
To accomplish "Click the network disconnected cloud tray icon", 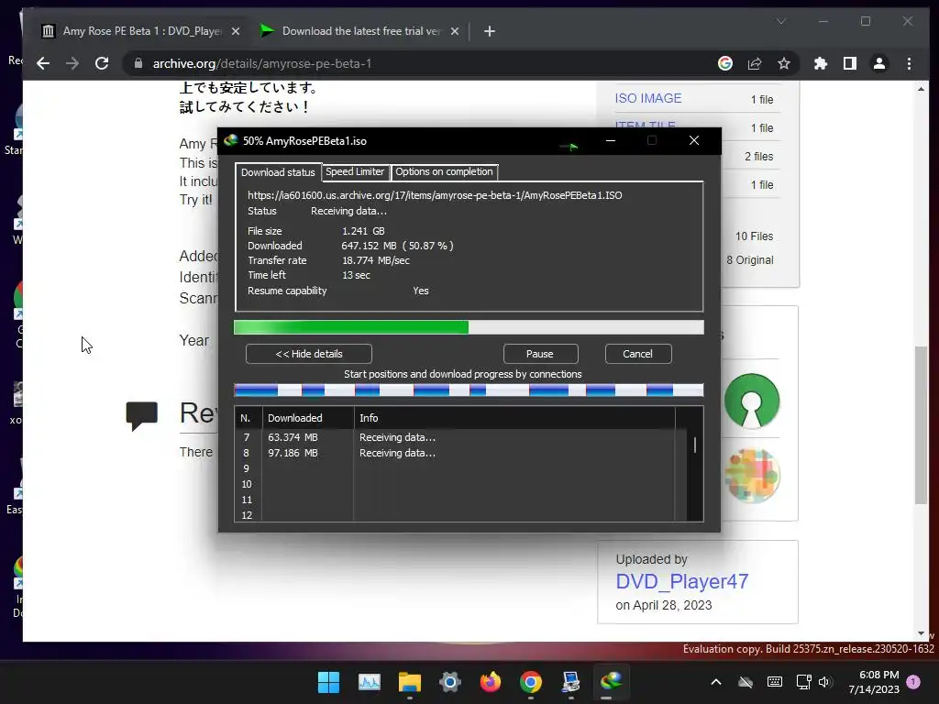I will click(745, 682).
